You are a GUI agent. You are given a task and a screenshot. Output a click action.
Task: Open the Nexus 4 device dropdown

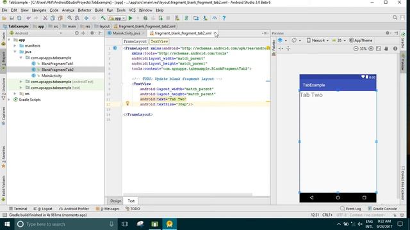coord(318,40)
